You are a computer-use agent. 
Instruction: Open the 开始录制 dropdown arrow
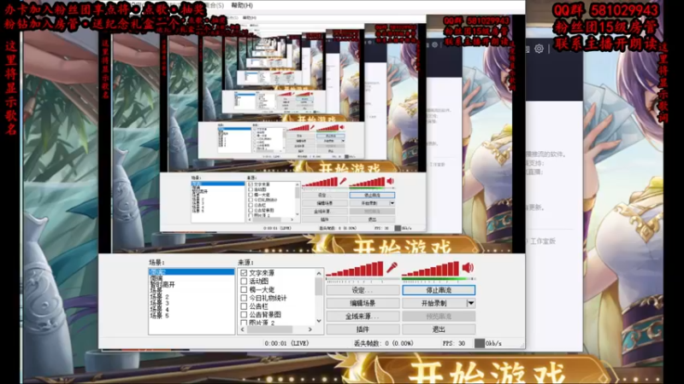[x=471, y=303]
